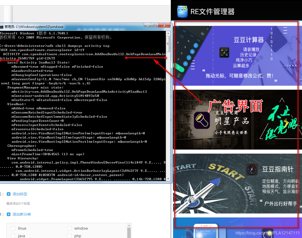Click the 'FragmentManager misc state:' line
Screen dimensions: 302x238
click(x=35, y=87)
